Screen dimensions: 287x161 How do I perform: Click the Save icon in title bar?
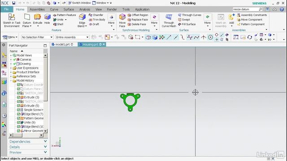click(14, 3)
